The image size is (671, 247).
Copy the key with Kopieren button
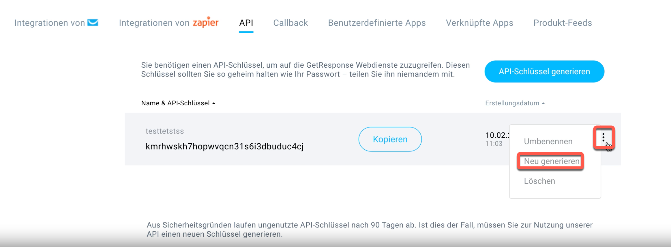pos(390,139)
